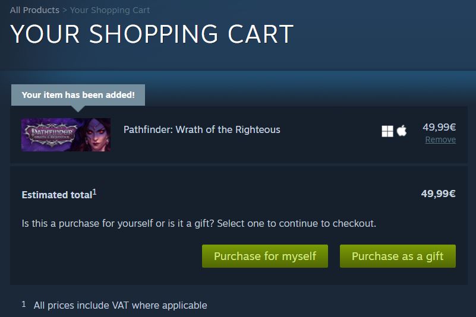
Task: Click the superscript footnote marker after Estimated total
Action: tap(94, 192)
